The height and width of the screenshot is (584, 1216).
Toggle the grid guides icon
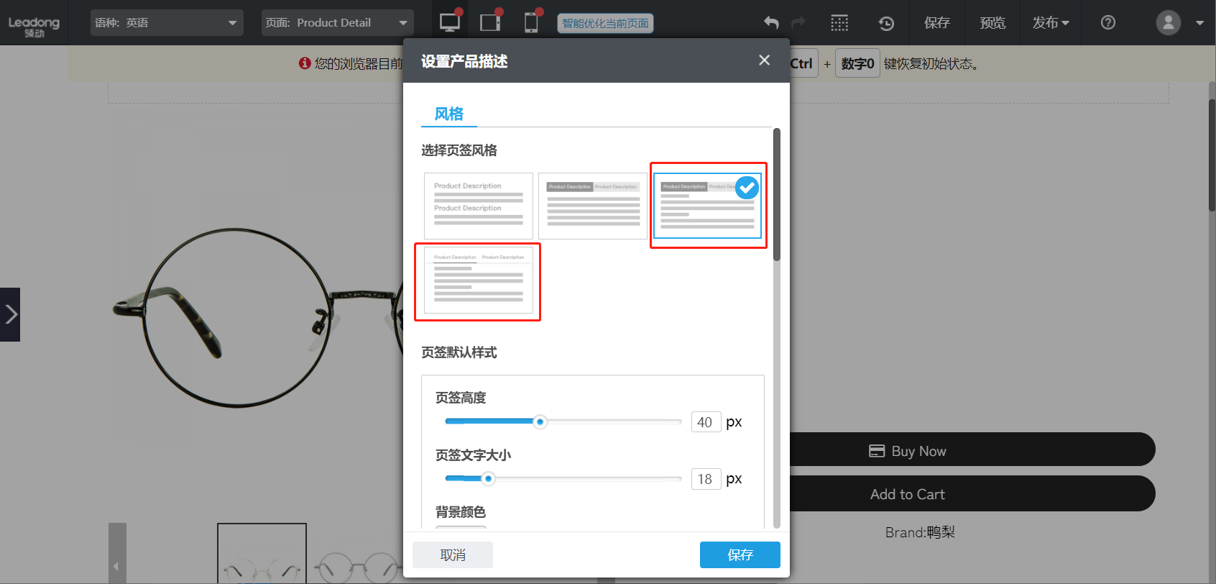839,23
